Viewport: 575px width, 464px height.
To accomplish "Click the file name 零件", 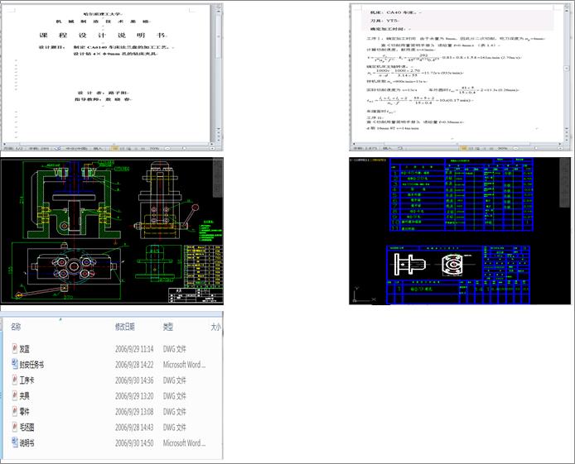I will [25, 412].
